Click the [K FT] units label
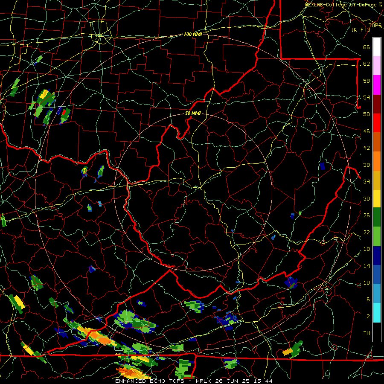Screen dimensions: 384x384 (x=361, y=29)
